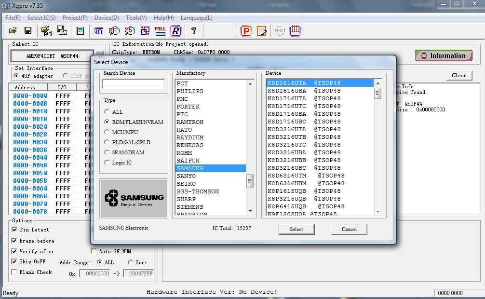485x299 pixels.
Task: Click the Manufactory list scroll up arrow
Action: [250, 84]
